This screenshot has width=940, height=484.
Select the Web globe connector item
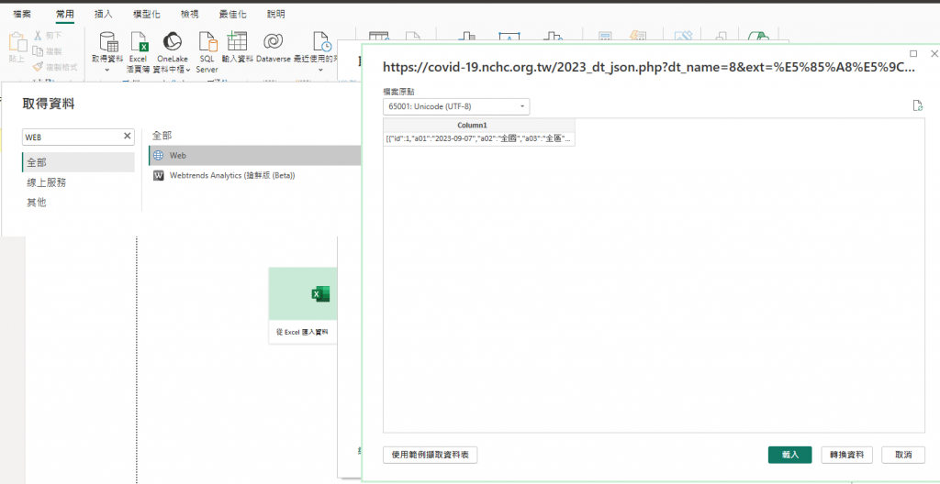[x=255, y=155]
